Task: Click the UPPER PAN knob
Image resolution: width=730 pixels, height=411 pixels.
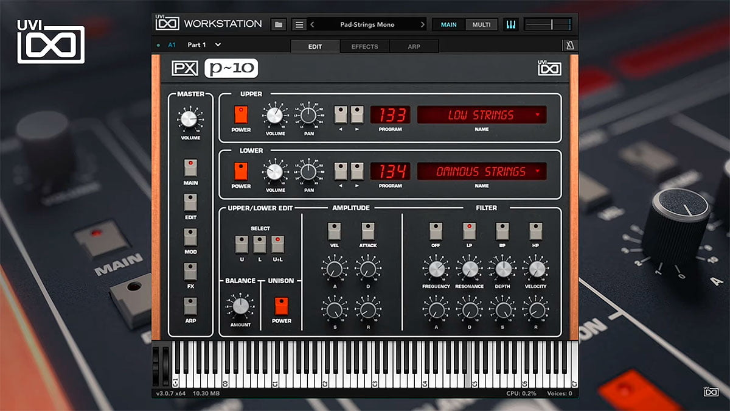Action: 308,114
